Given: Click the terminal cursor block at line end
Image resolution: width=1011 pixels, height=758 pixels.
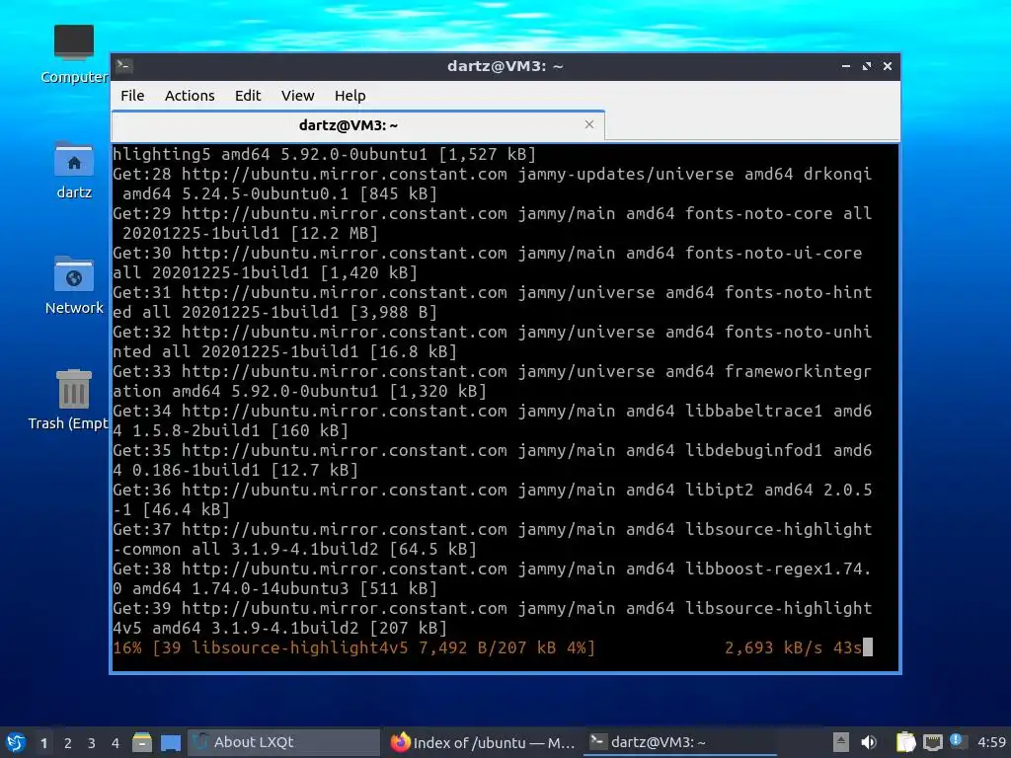Looking at the screenshot, I should click(x=868, y=647).
